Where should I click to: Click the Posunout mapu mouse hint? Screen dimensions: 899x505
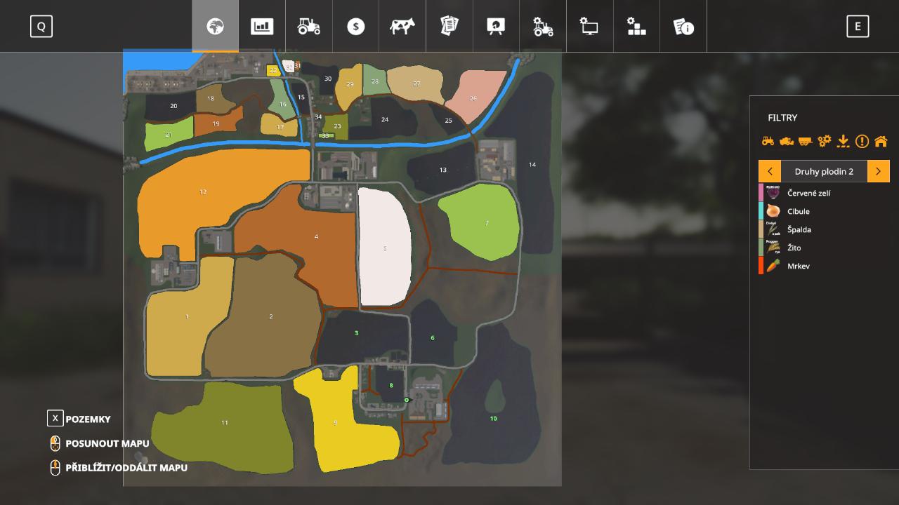(x=99, y=443)
